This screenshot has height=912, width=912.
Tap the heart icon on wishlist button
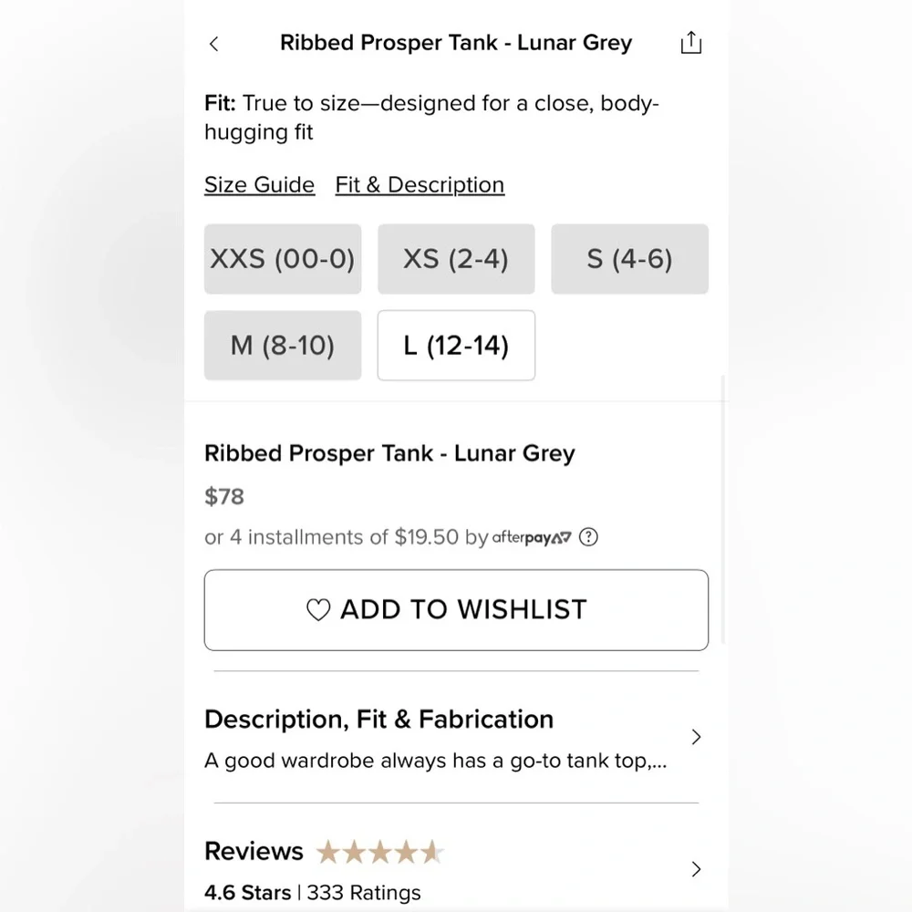(318, 610)
